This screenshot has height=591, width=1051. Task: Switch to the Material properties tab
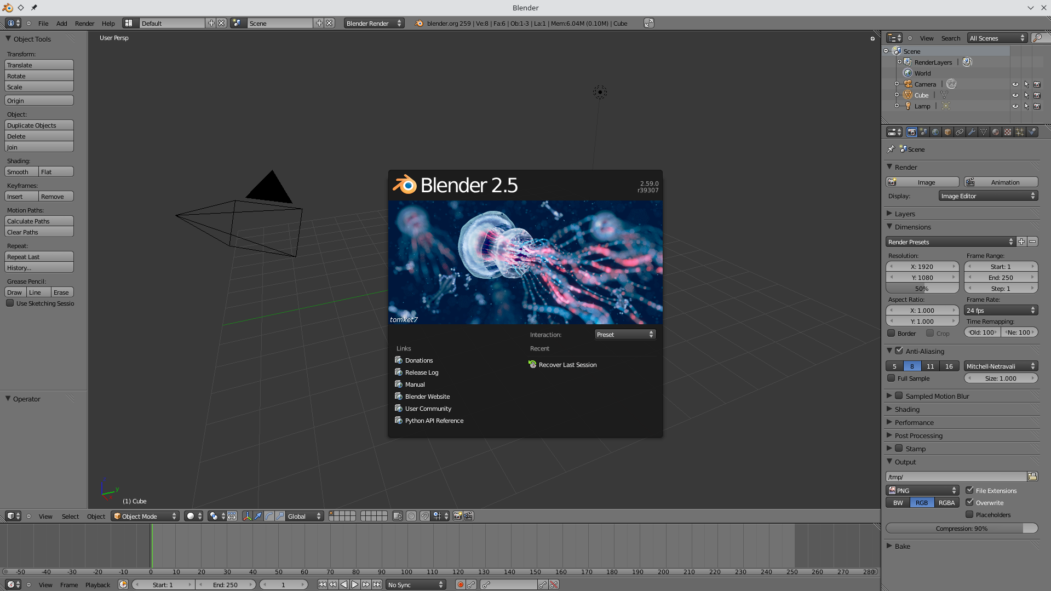(996, 132)
